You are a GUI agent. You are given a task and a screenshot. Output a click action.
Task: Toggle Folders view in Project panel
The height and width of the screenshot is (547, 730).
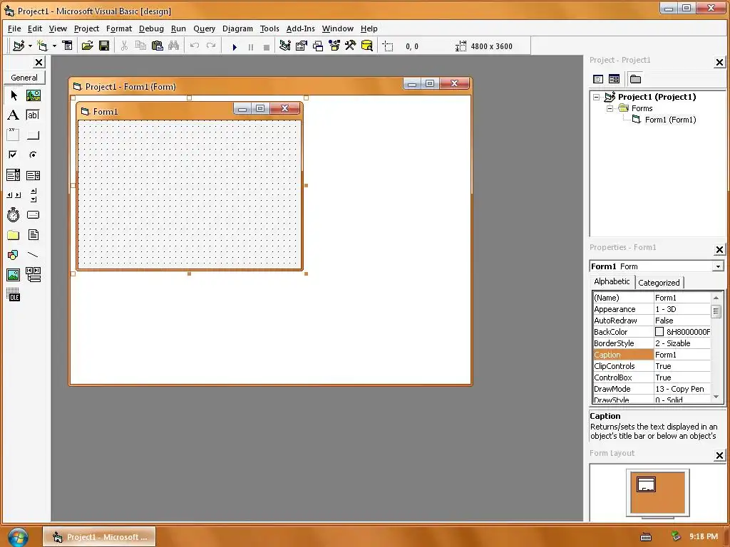pyautogui.click(x=635, y=79)
